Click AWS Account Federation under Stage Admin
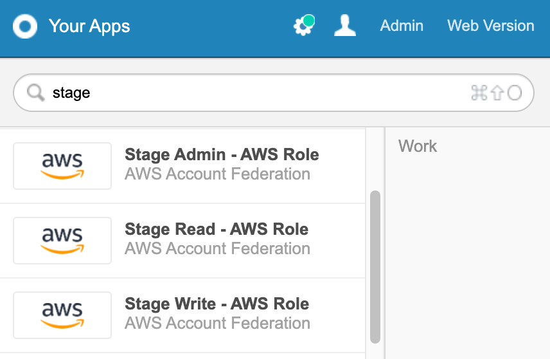550x359 pixels. (x=217, y=174)
